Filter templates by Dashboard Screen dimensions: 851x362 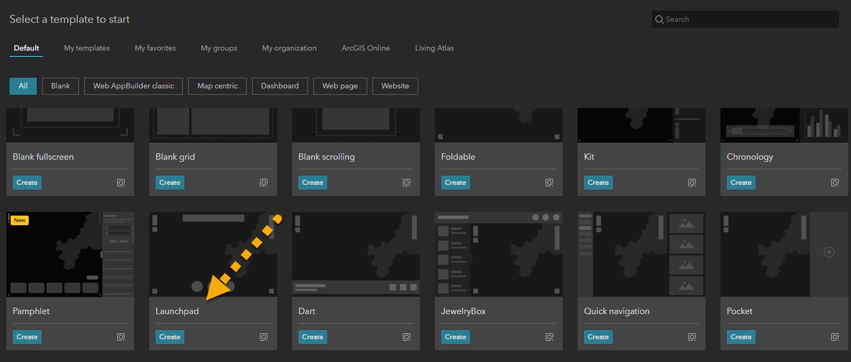pos(280,86)
